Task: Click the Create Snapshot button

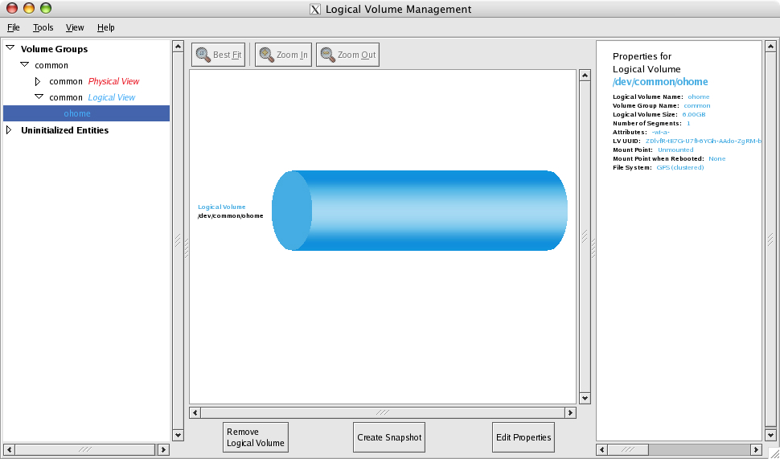Action: click(388, 437)
